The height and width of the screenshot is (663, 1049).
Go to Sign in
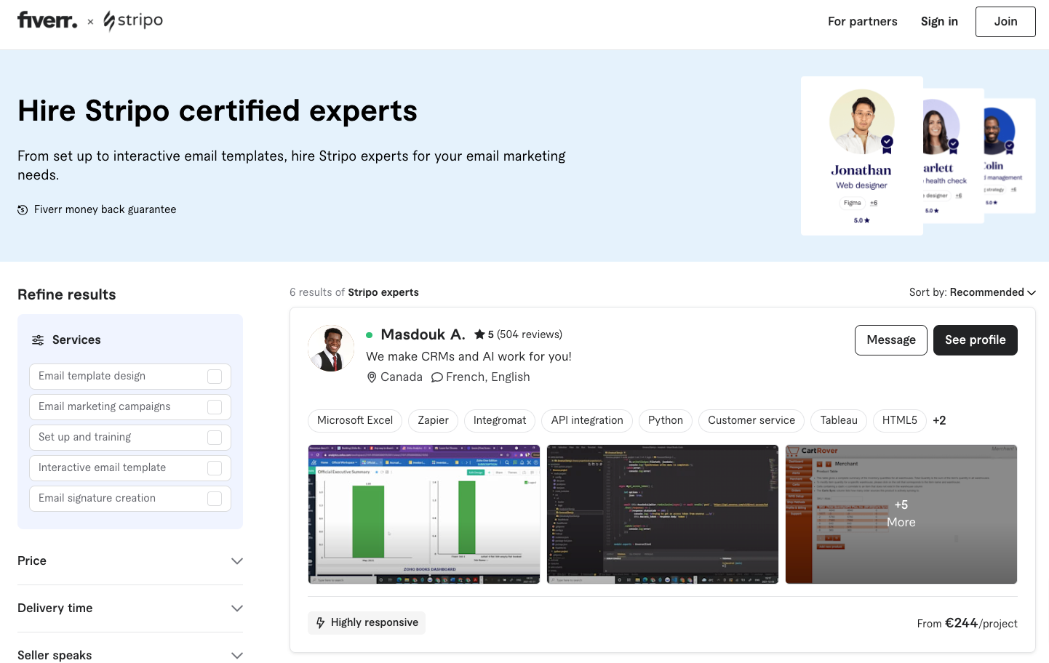point(939,22)
